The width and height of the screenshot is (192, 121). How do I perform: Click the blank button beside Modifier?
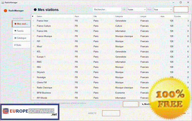131,104
